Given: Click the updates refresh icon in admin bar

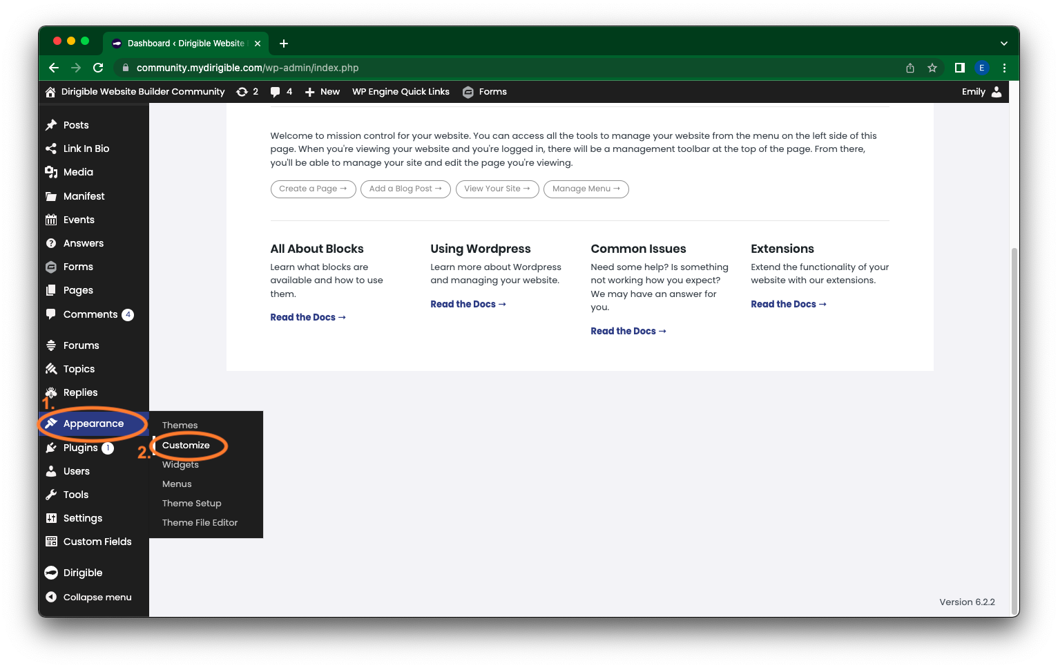Looking at the screenshot, I should point(242,92).
